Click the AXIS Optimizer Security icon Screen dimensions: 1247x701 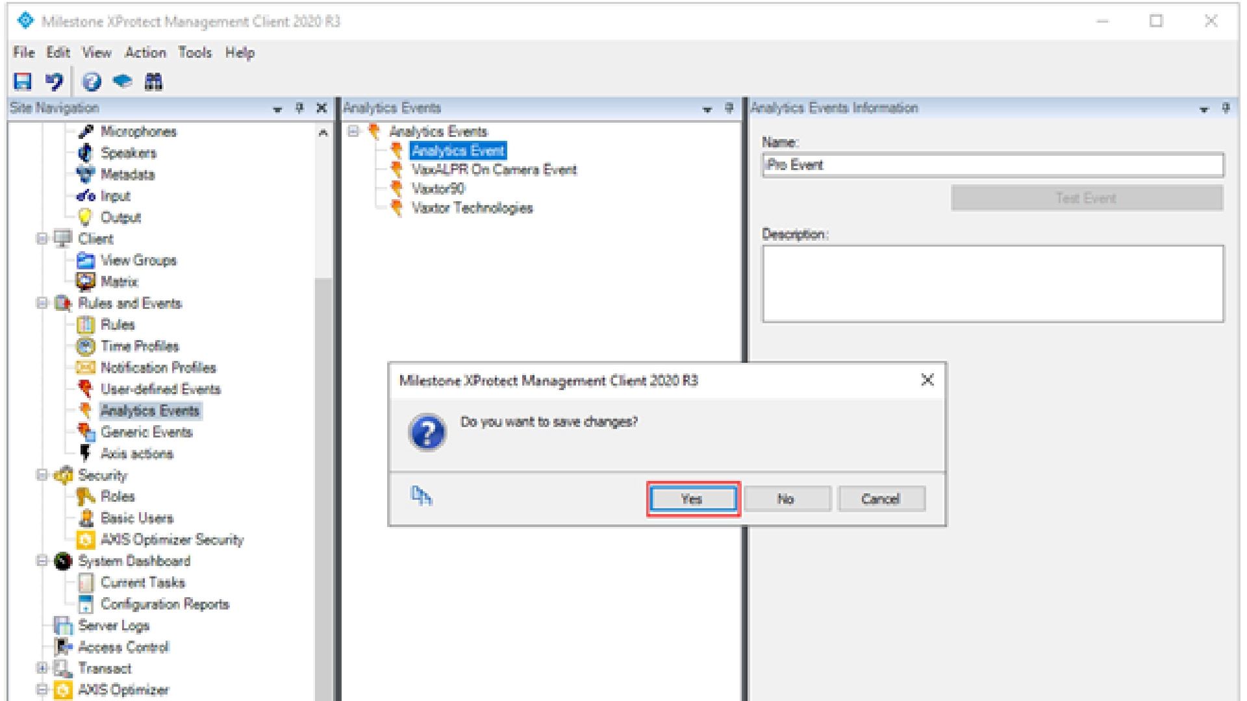86,539
